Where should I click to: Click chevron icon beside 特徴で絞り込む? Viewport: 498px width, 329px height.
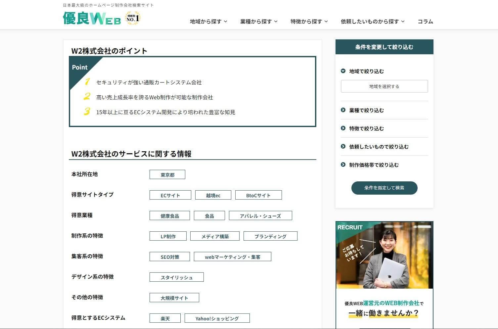[x=343, y=128]
